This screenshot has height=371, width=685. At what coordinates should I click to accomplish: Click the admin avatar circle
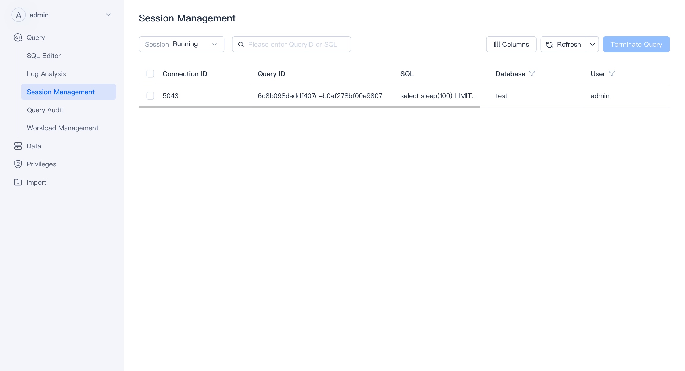[x=18, y=15]
